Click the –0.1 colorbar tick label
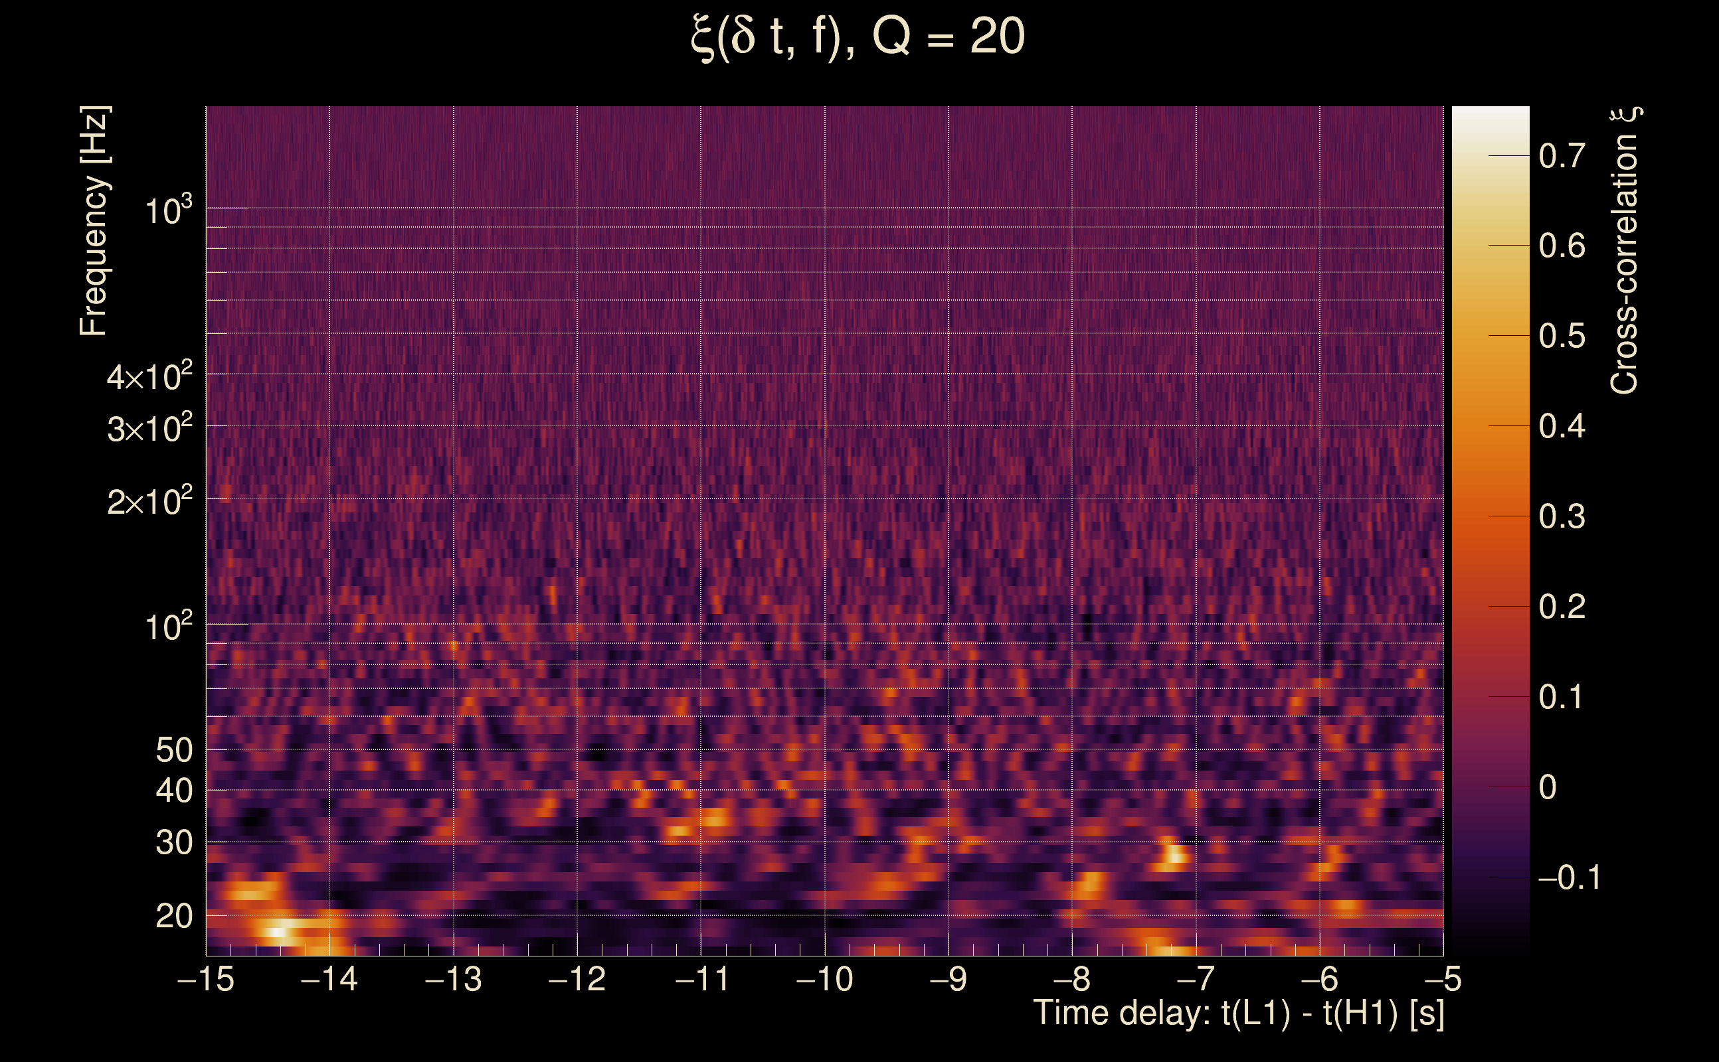This screenshot has height=1062, width=1719. [1569, 878]
